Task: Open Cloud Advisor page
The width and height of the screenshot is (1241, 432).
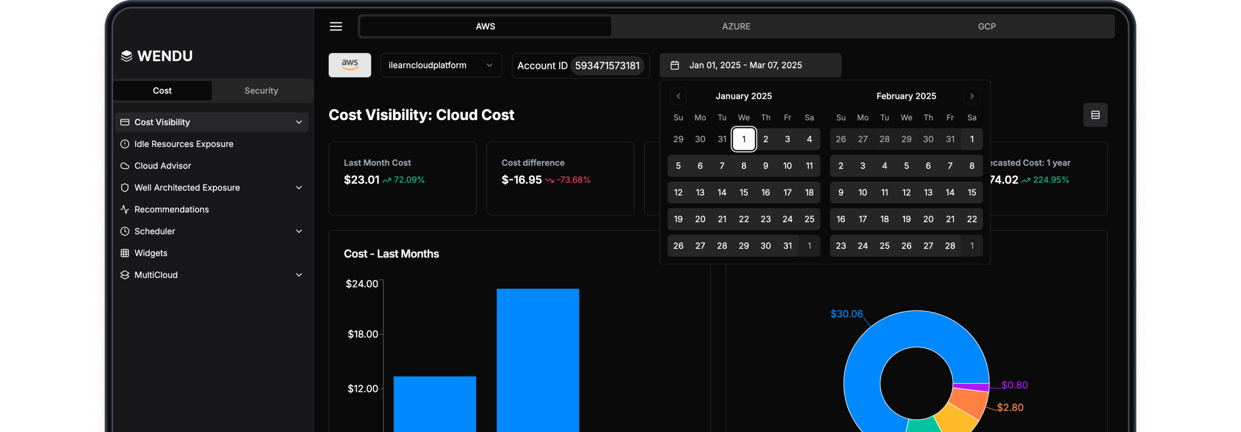Action: (212, 166)
